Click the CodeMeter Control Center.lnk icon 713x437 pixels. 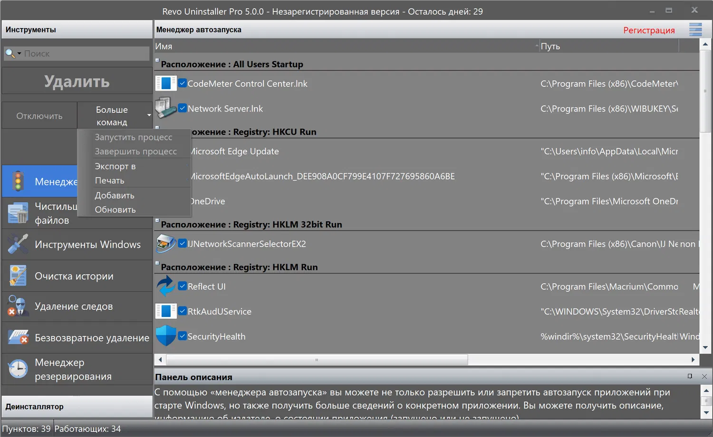(166, 84)
